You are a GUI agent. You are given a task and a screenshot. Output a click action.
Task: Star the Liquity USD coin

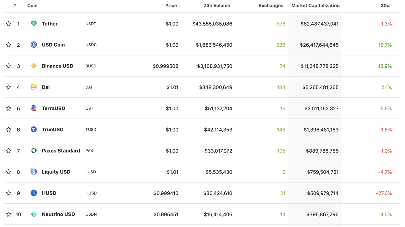click(x=9, y=172)
